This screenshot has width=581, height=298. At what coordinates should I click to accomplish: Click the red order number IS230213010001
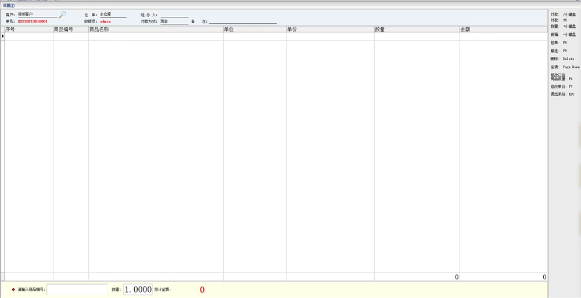(x=33, y=21)
